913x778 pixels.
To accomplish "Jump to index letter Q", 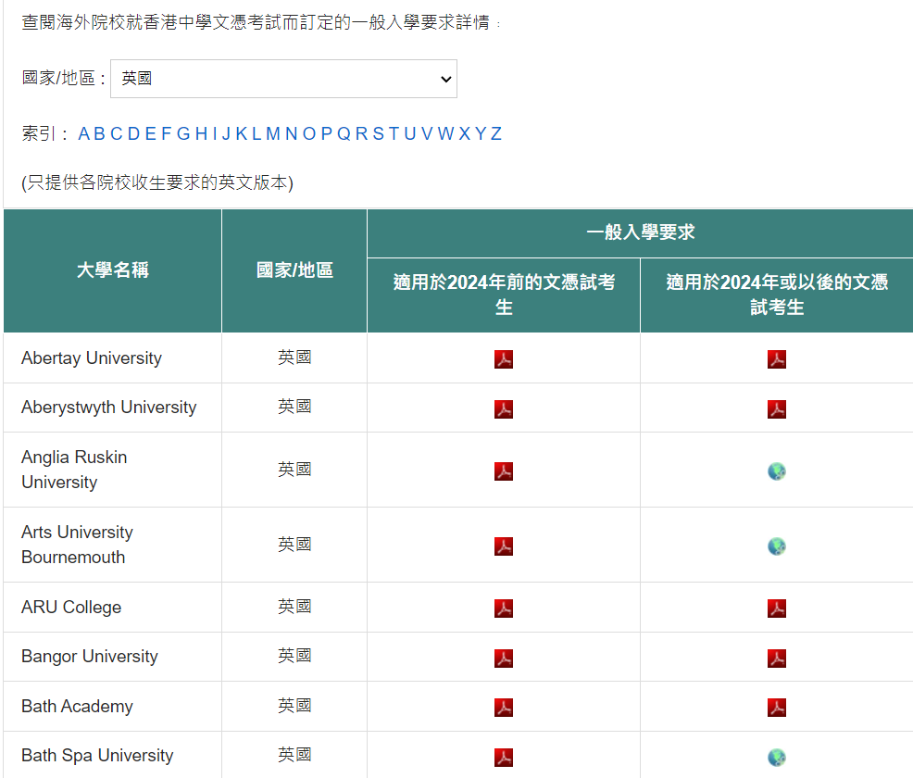I will coord(344,134).
